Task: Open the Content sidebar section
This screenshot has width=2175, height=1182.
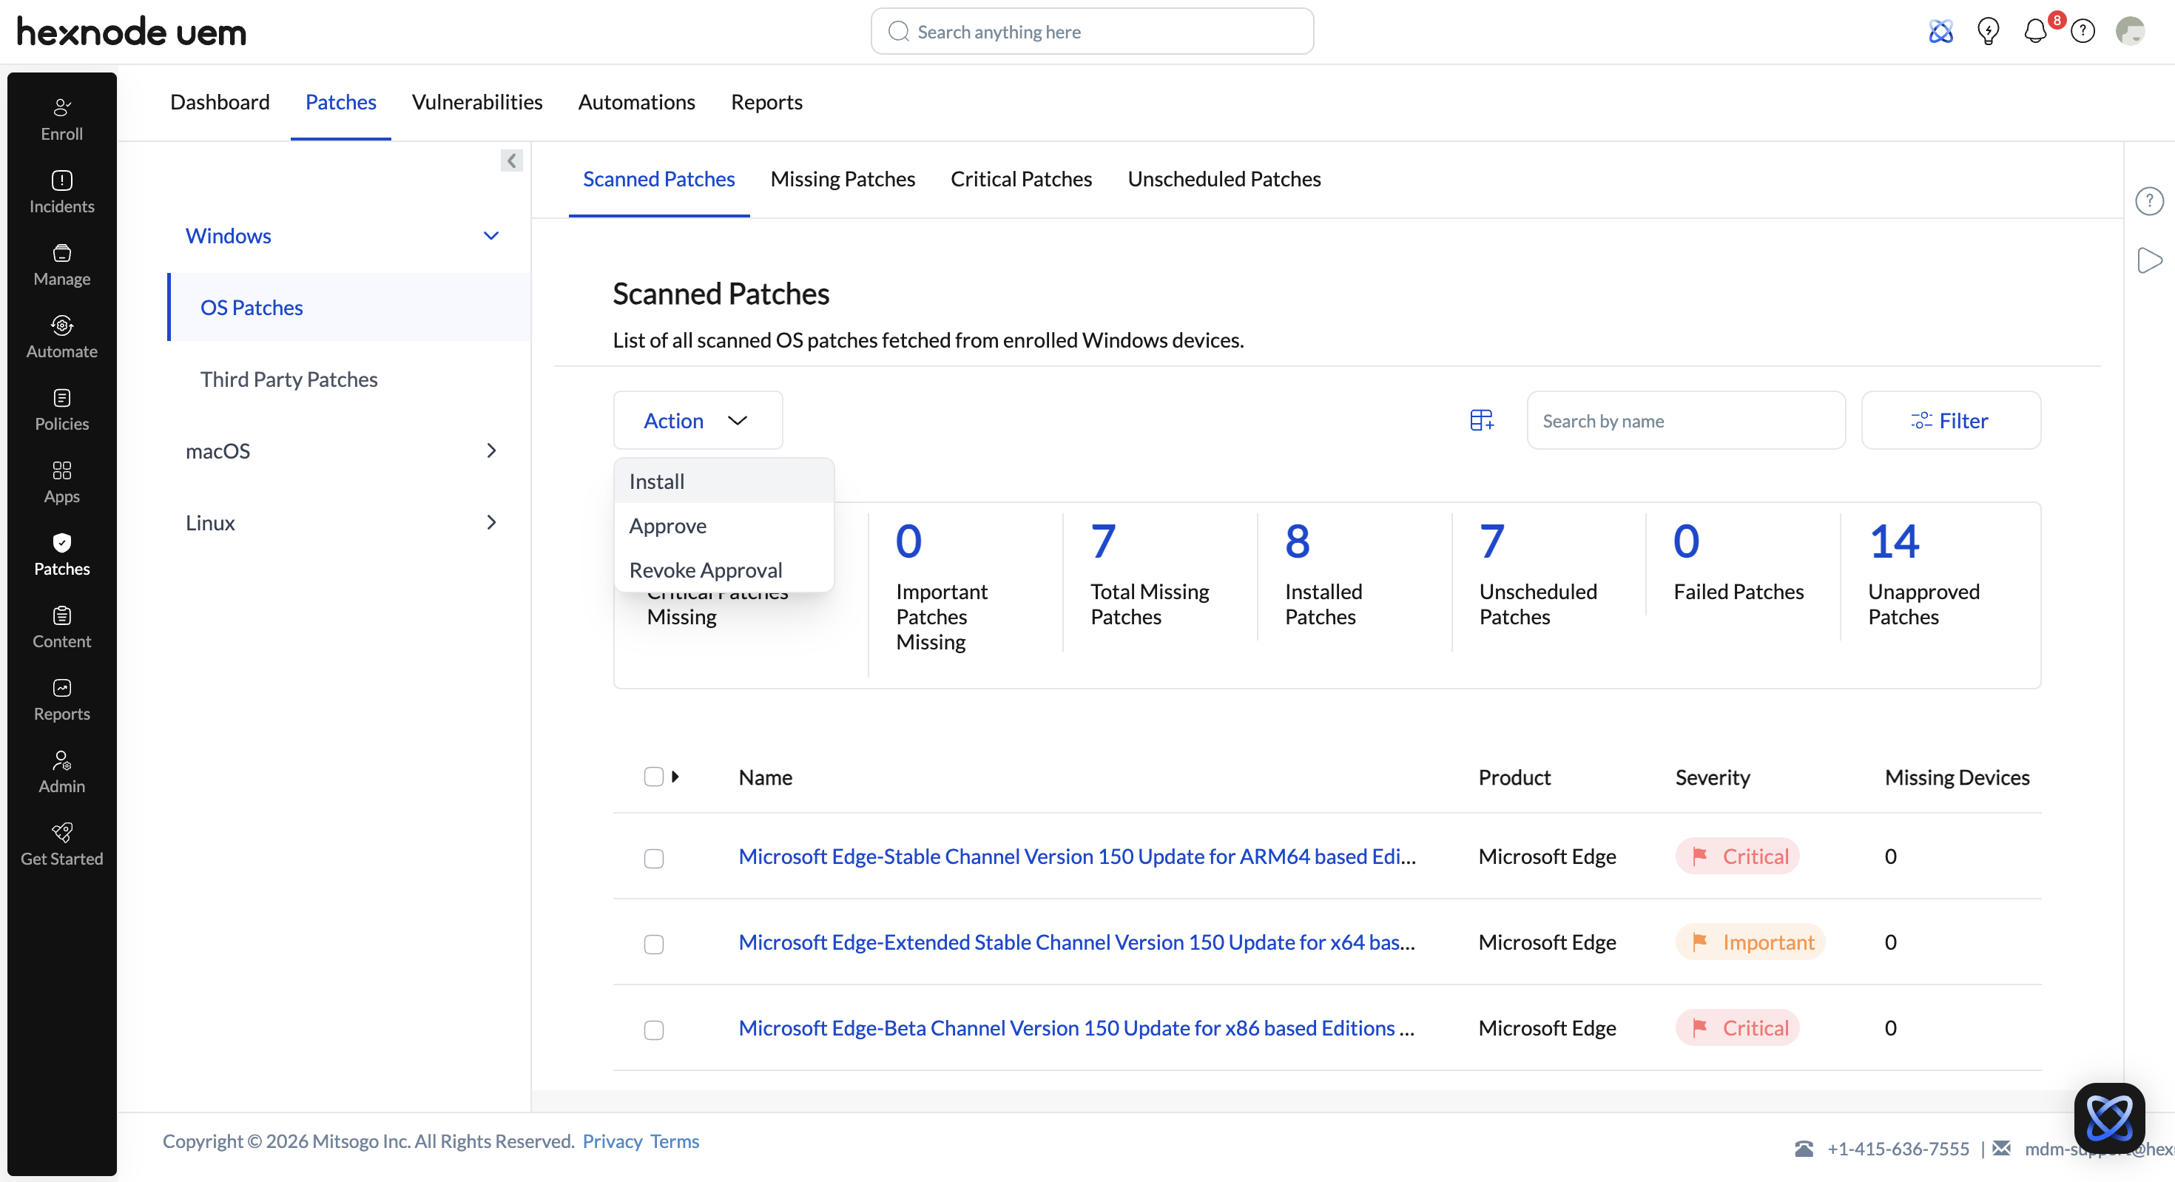Action: coord(61,627)
